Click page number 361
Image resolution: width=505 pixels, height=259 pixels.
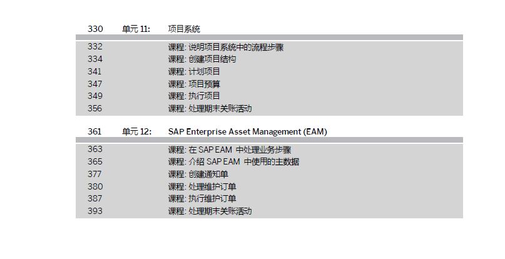click(x=94, y=131)
